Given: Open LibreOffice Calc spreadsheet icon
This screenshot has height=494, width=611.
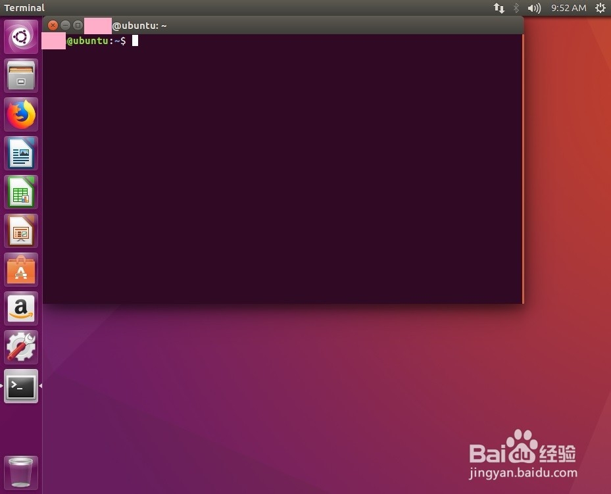Looking at the screenshot, I should coord(21,192).
